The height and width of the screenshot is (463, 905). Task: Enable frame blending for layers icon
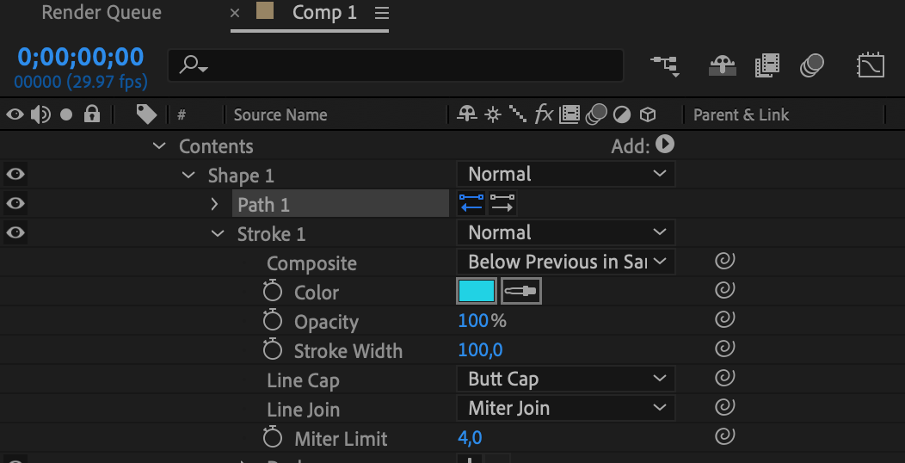(x=766, y=65)
